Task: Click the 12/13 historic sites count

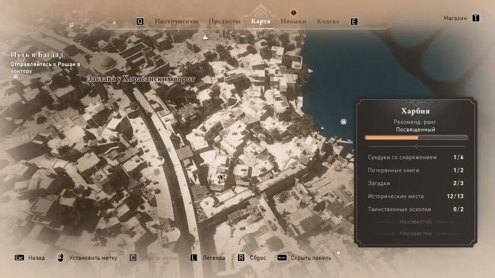Action: (455, 196)
